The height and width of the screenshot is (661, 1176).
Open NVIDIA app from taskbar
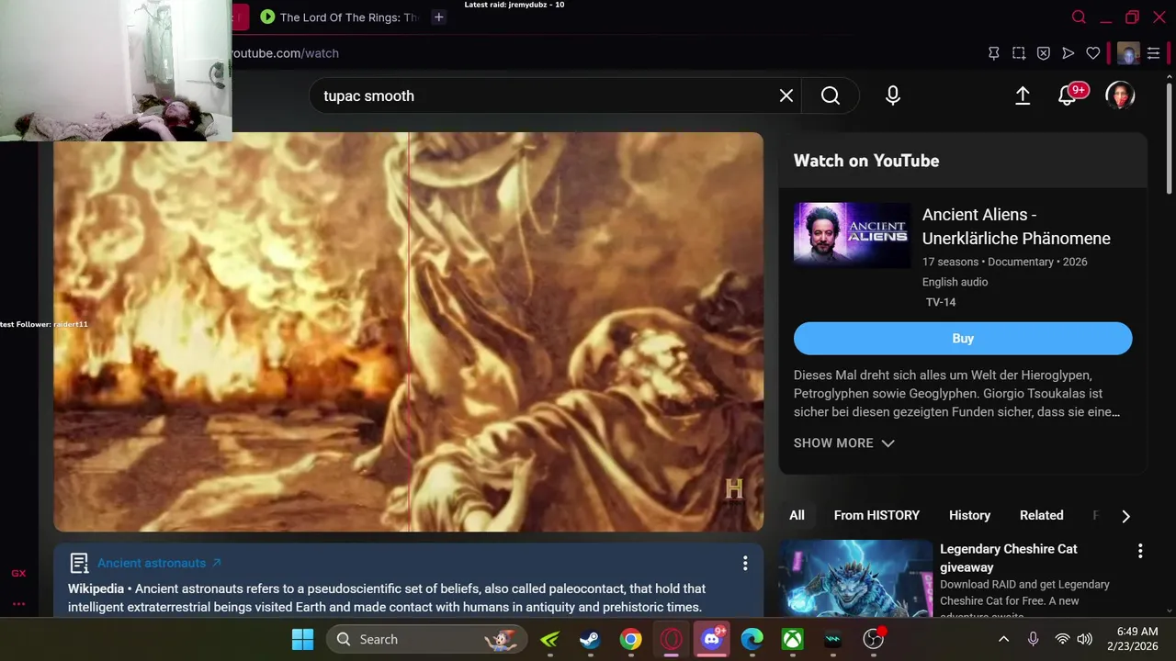click(549, 639)
